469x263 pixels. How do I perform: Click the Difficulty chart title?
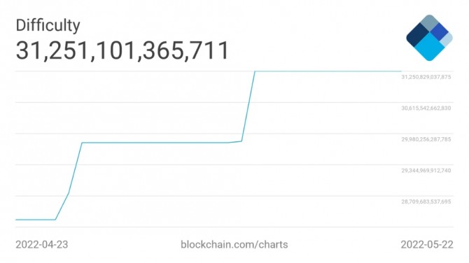[48, 25]
